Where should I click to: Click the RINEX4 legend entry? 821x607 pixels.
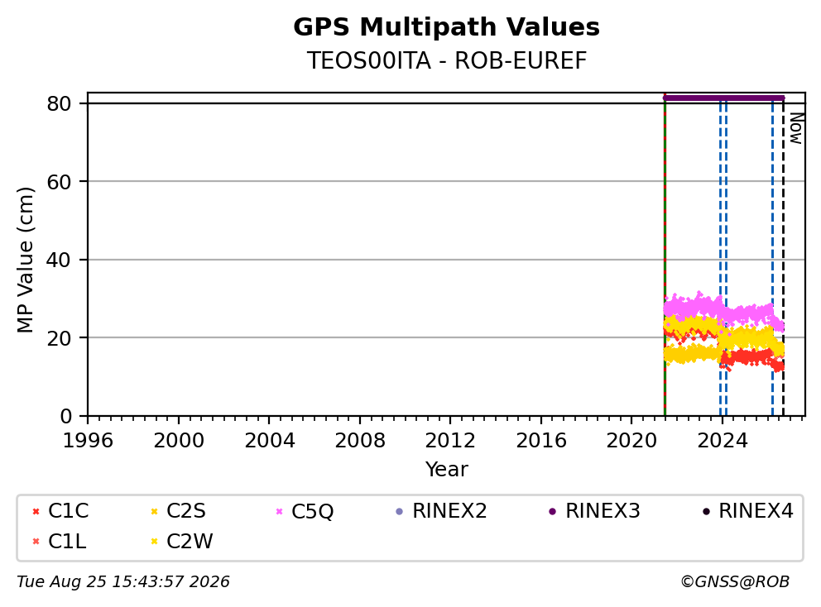pos(748,511)
